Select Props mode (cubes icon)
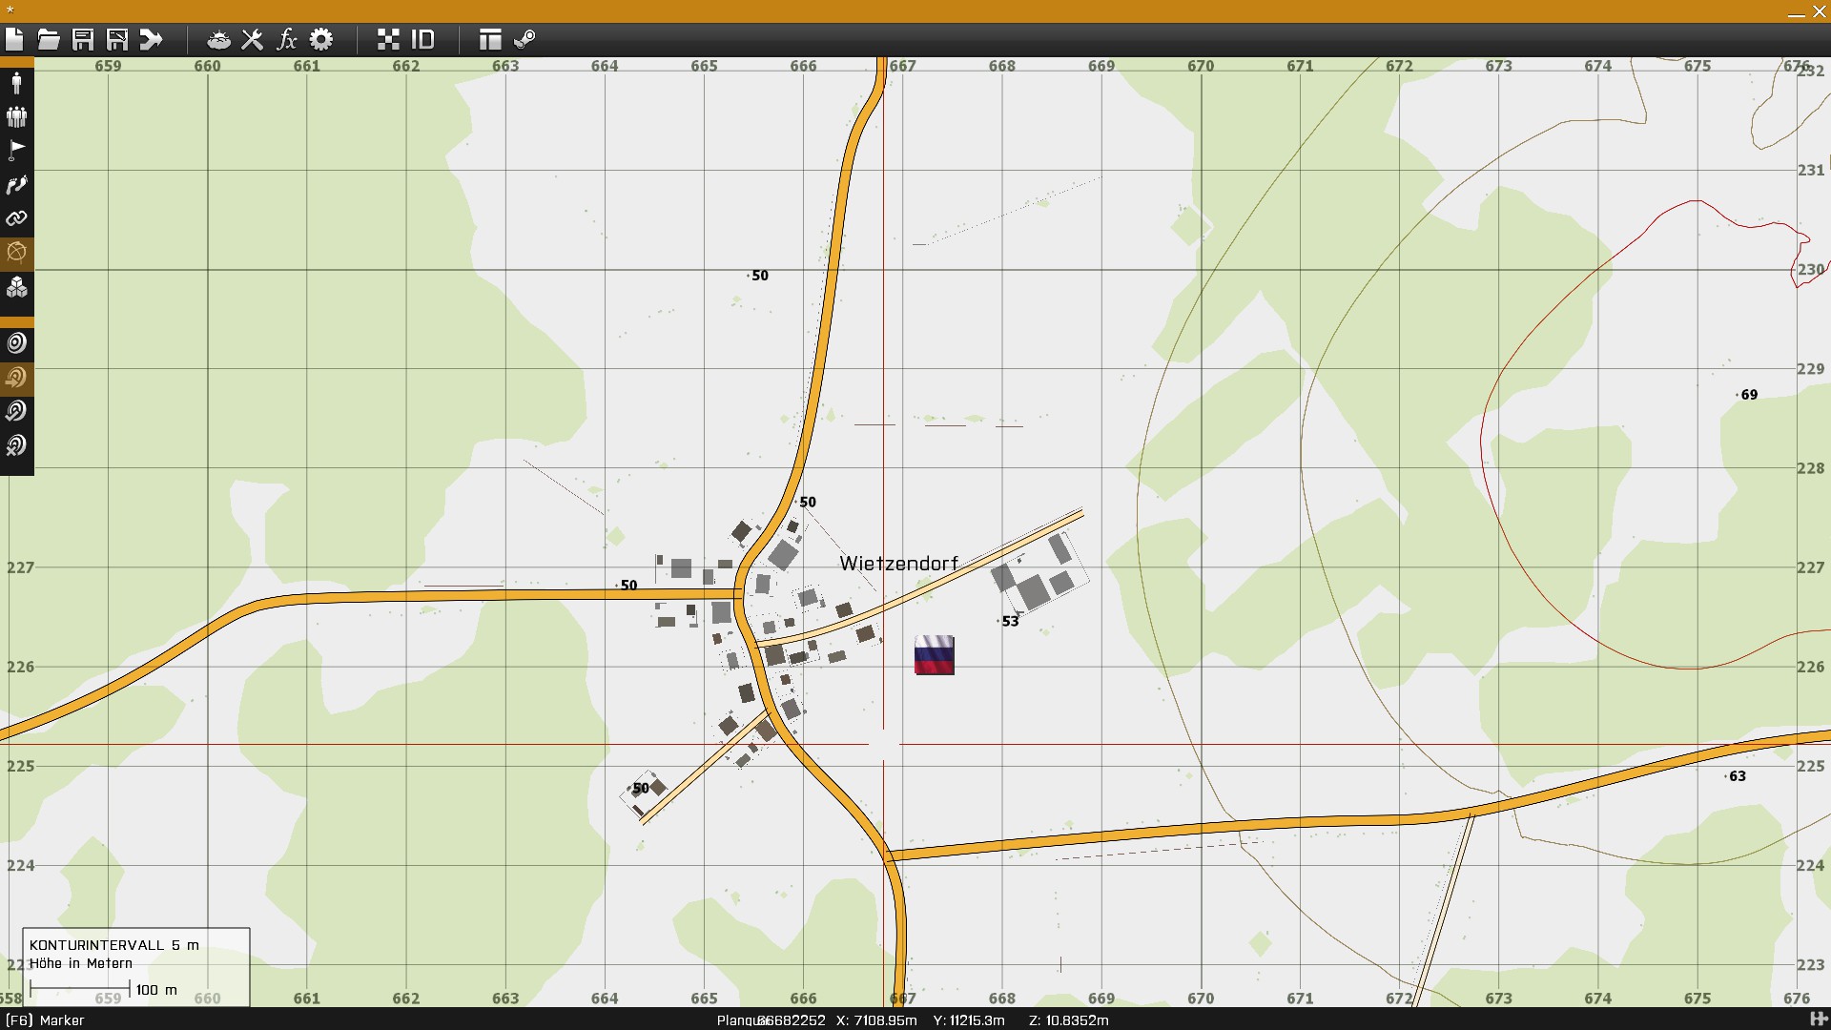Screen dimensions: 1831x1030 [16, 287]
